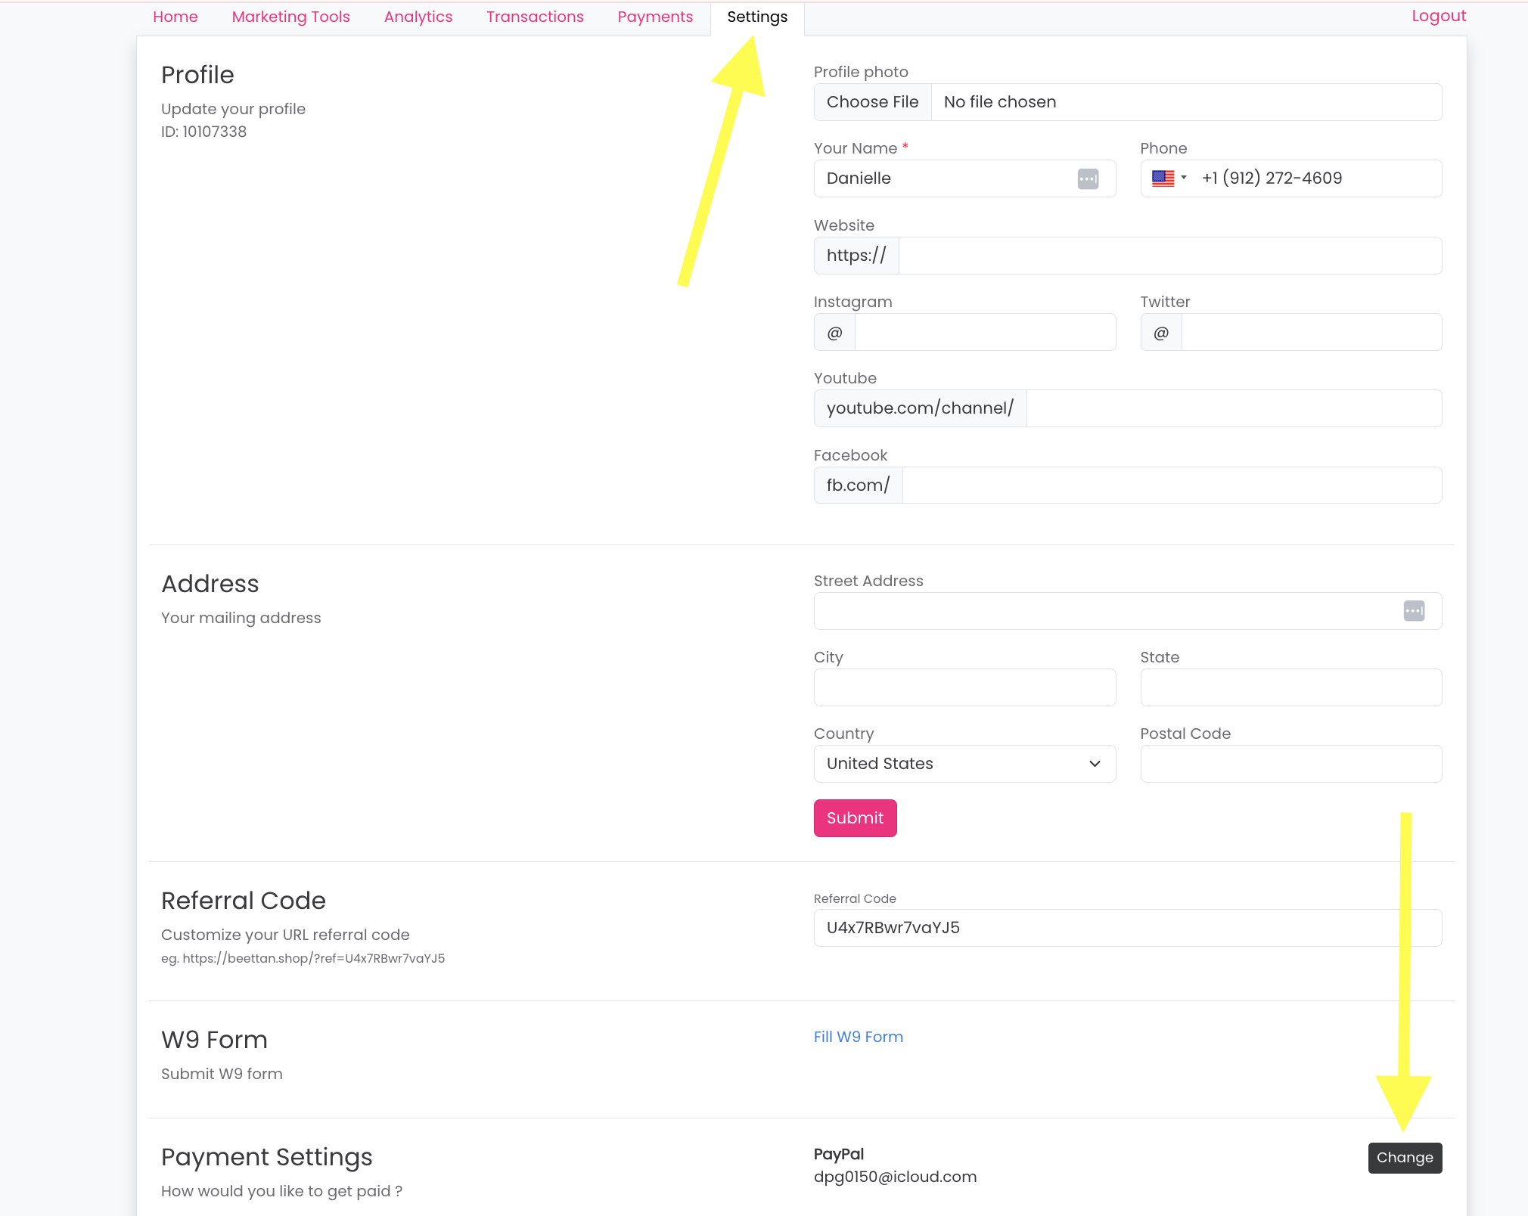Click the Change button for PayPal payment
This screenshot has width=1528, height=1216.
[x=1404, y=1158]
